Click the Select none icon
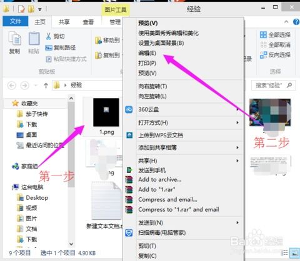The height and width of the screenshot is (261, 300). (x=263, y=44)
